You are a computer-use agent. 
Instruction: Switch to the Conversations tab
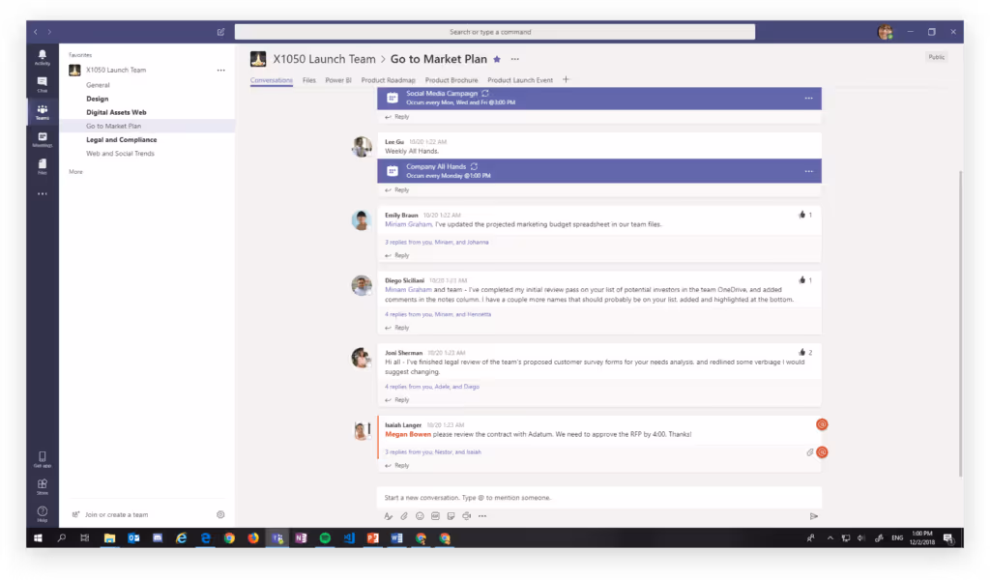pos(272,80)
